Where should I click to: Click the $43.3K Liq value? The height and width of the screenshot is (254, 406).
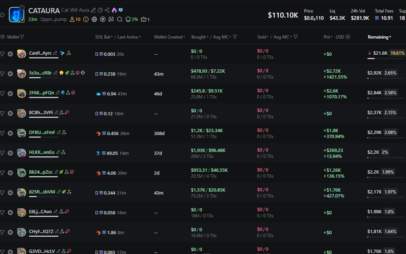click(x=337, y=18)
